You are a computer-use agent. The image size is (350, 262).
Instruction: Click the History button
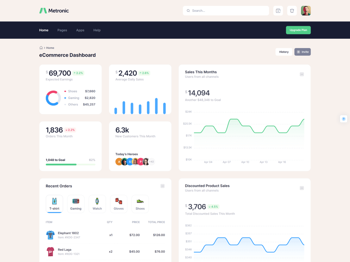[x=284, y=52]
